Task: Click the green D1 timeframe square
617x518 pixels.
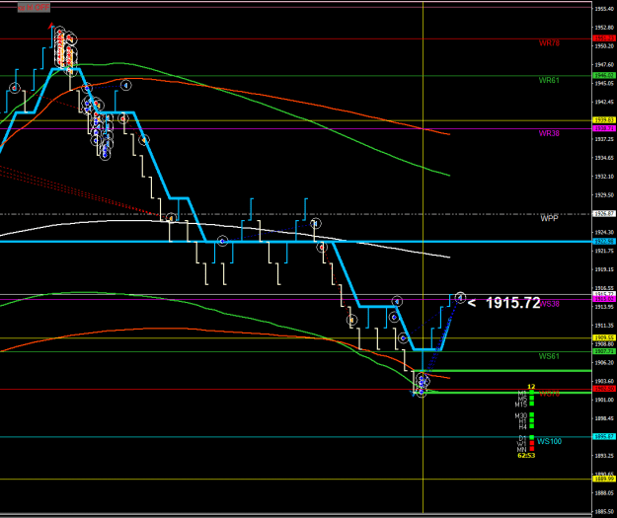Action: click(532, 437)
